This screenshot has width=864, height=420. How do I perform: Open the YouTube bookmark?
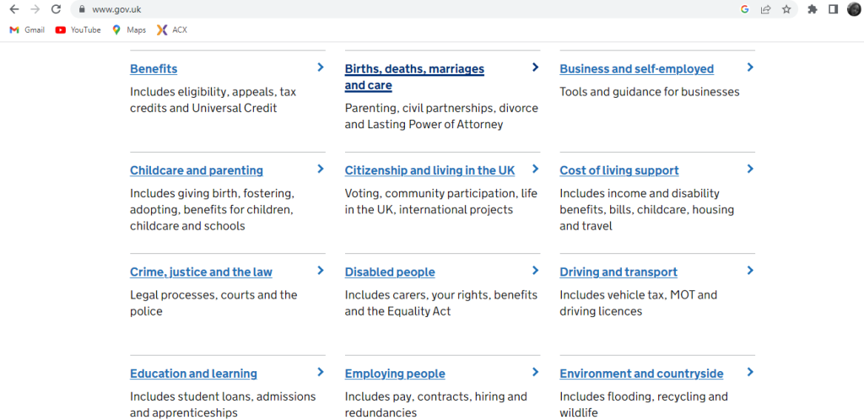coord(78,30)
